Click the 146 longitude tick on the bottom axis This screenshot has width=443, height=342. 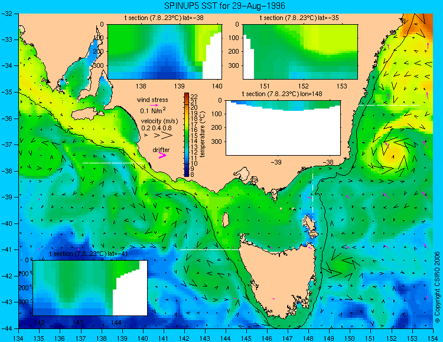click(267, 338)
